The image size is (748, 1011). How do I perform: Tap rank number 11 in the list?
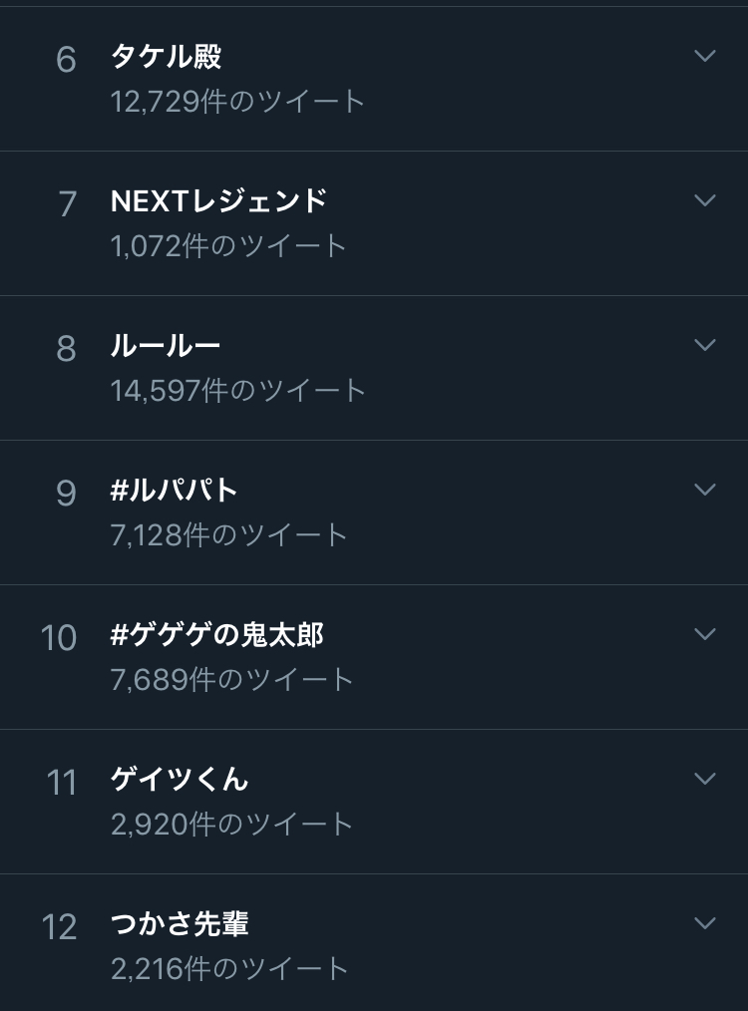pyautogui.click(x=62, y=783)
